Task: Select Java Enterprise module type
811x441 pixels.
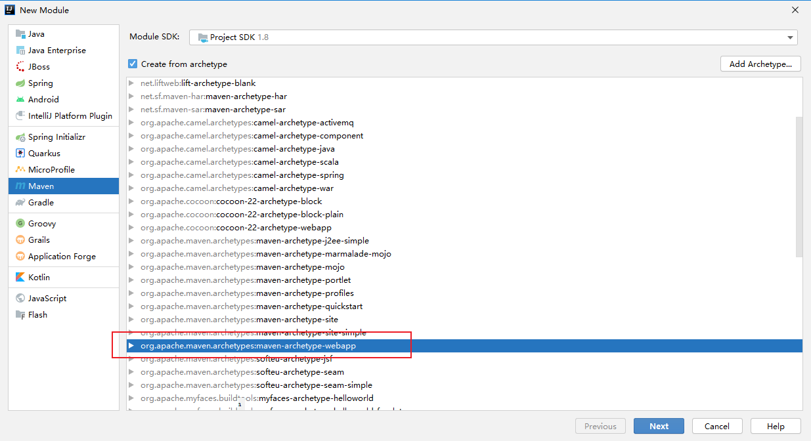Action: click(x=64, y=51)
